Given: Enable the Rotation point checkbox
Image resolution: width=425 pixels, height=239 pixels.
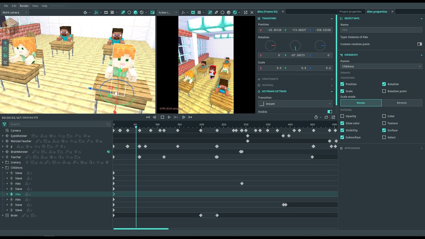Looking at the screenshot, I should click(x=384, y=91).
